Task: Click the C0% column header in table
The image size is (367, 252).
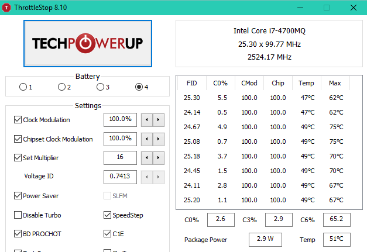Action: click(221, 83)
